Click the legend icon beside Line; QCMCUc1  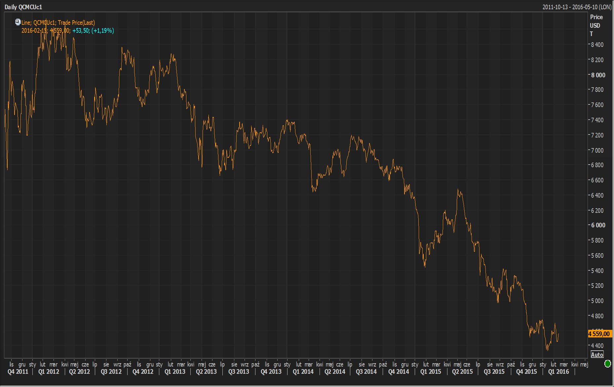point(18,22)
